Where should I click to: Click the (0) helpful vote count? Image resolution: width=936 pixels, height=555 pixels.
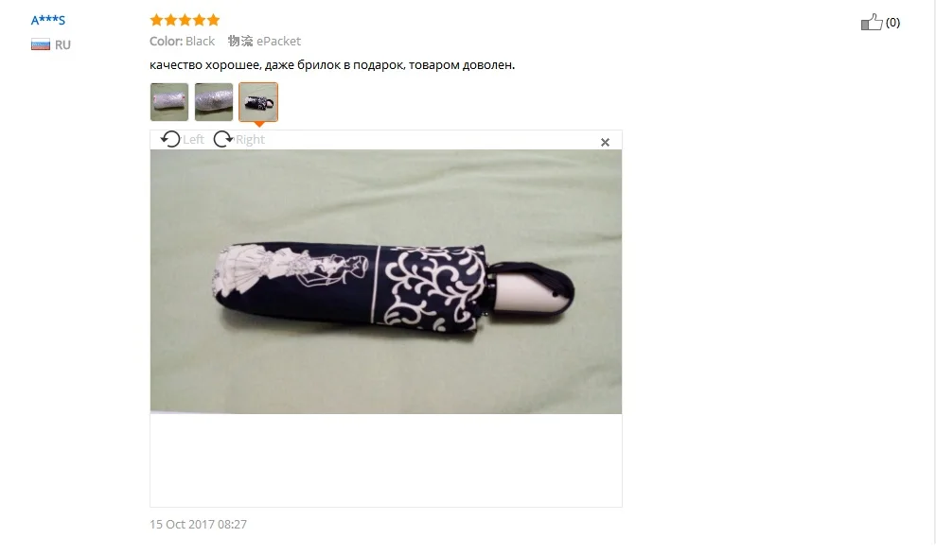(892, 23)
